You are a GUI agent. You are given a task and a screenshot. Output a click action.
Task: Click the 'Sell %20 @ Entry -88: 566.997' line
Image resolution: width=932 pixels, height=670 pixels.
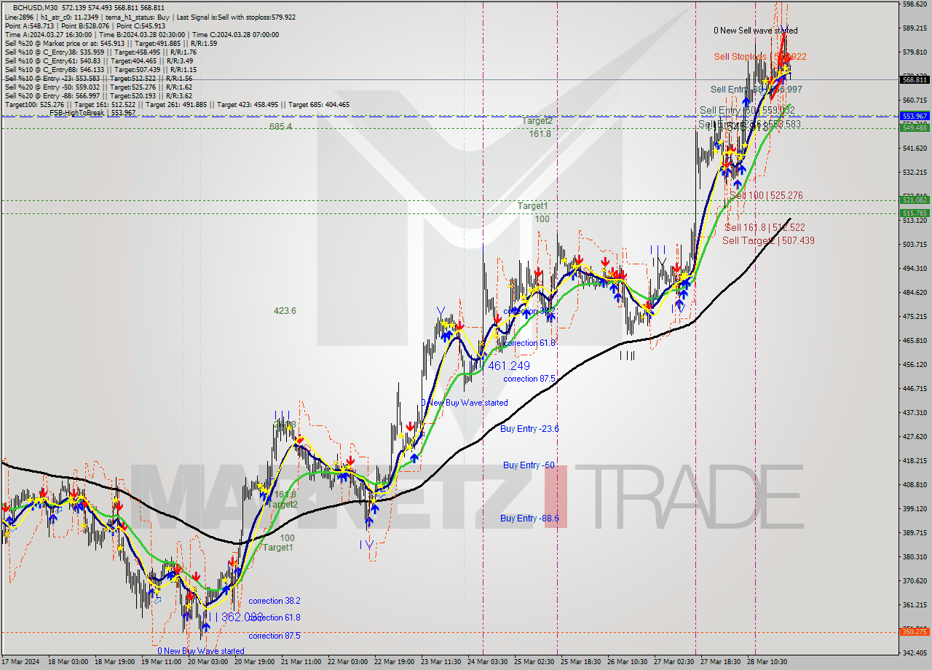tap(98, 95)
